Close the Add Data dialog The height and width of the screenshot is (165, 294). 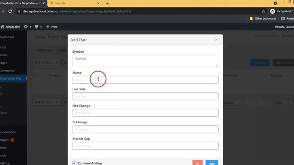coord(216,40)
